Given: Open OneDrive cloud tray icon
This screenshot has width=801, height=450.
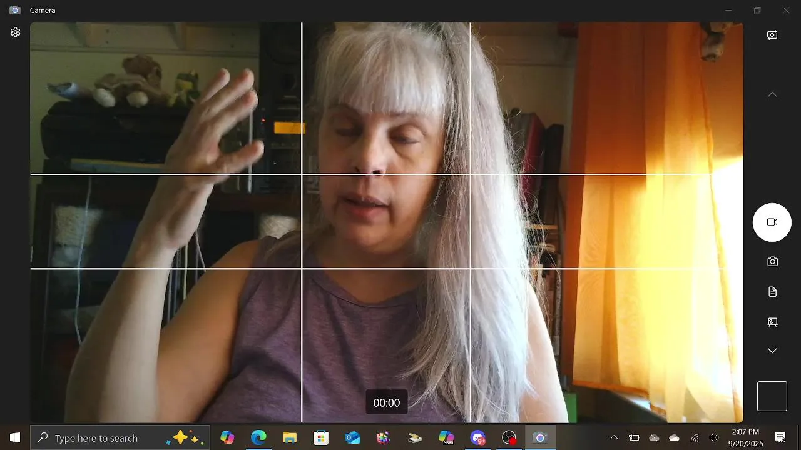Looking at the screenshot, I should pyautogui.click(x=674, y=438).
